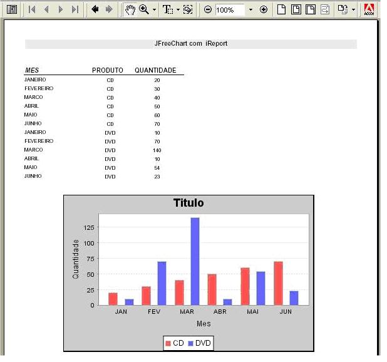
Task: Toggle the navigation pane icon
Action: tap(12, 9)
